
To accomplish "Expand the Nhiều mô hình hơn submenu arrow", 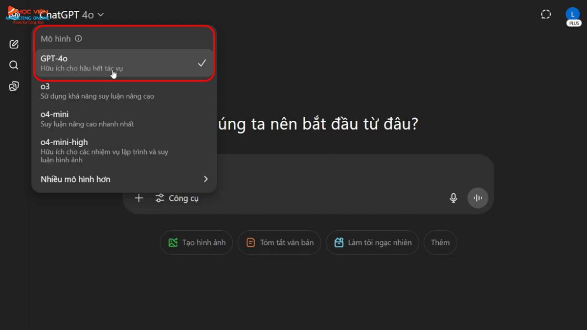I will pos(206,179).
